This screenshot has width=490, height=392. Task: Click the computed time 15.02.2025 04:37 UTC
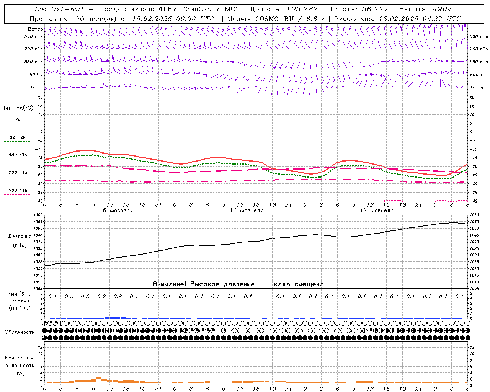(x=420, y=19)
